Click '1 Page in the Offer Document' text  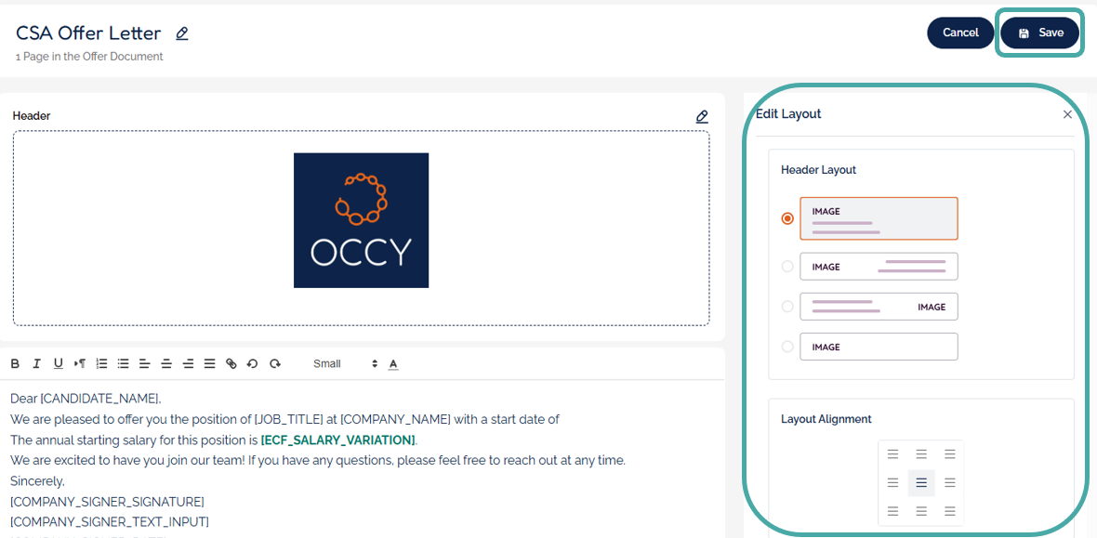coord(89,57)
